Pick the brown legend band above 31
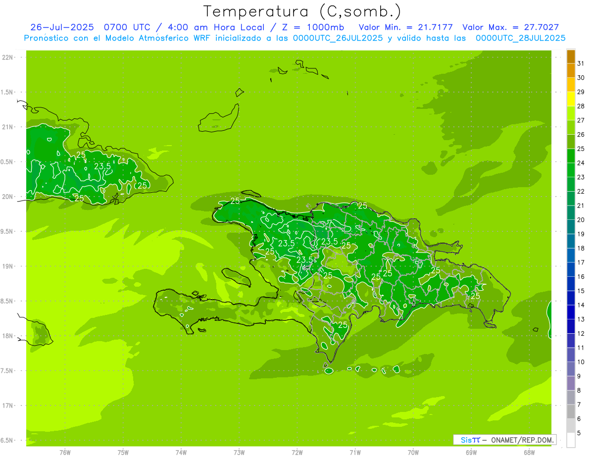The height and width of the screenshot is (459, 594). (x=571, y=56)
